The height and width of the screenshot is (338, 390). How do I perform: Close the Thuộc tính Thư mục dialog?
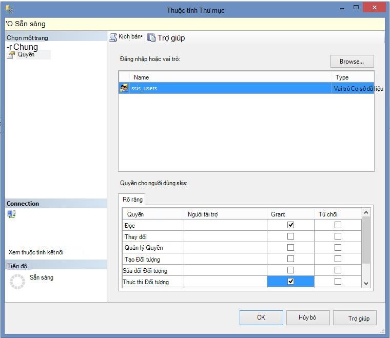[x=374, y=8]
